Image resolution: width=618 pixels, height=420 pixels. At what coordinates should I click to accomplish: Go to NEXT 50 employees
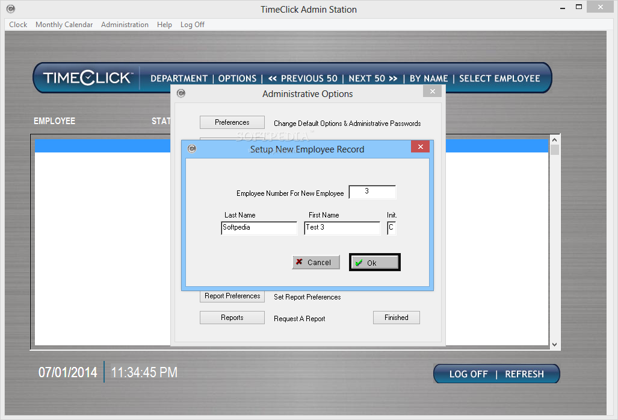pyautogui.click(x=373, y=78)
